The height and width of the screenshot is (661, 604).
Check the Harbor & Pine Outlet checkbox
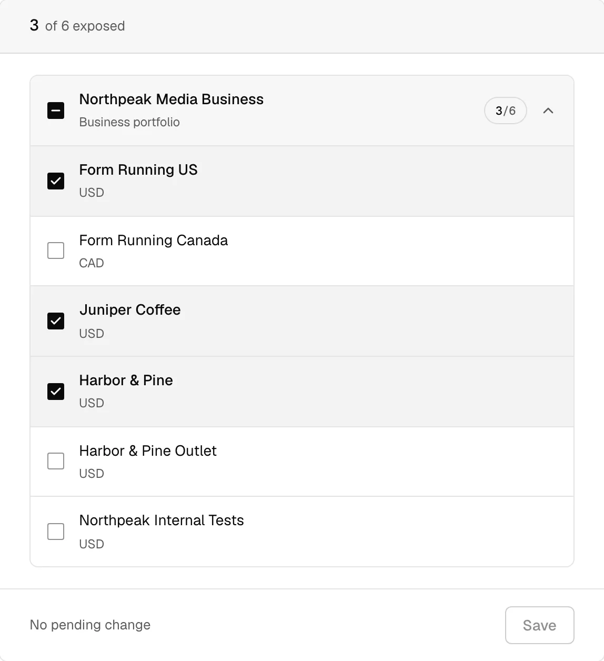pos(56,461)
